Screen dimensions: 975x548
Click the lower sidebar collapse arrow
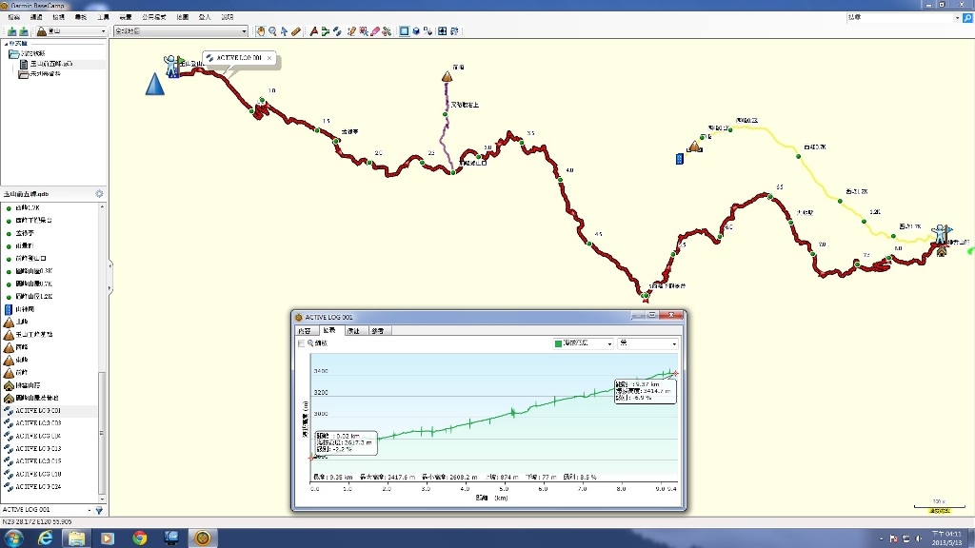(110, 288)
